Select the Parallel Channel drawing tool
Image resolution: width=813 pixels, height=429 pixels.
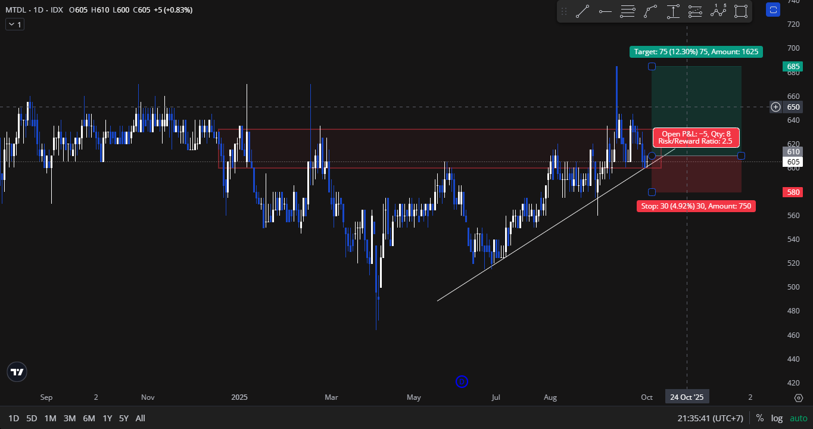[x=696, y=11]
